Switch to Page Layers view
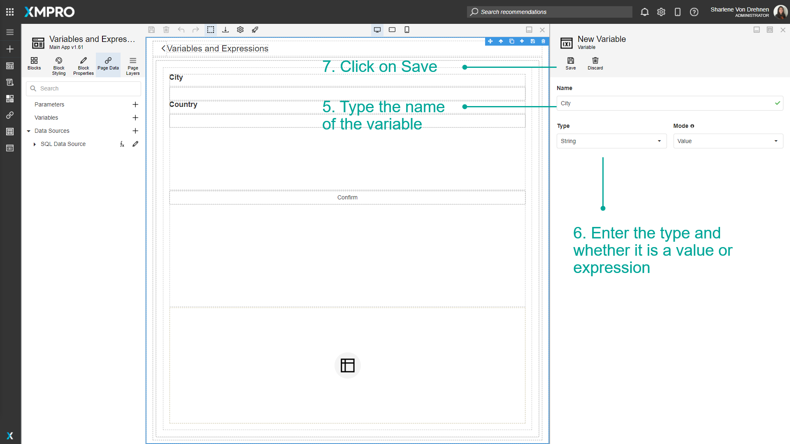Screen dimensions: 790x444 coord(132,65)
